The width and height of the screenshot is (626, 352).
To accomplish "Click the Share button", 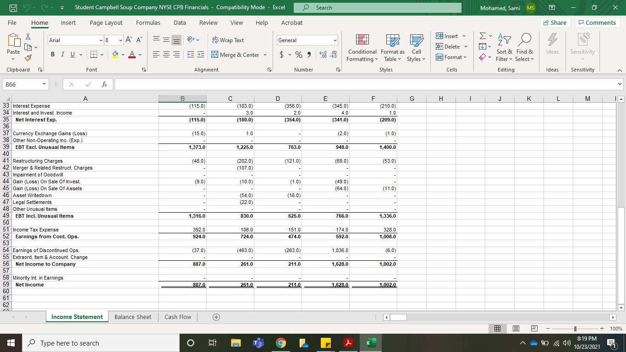I will [x=555, y=22].
